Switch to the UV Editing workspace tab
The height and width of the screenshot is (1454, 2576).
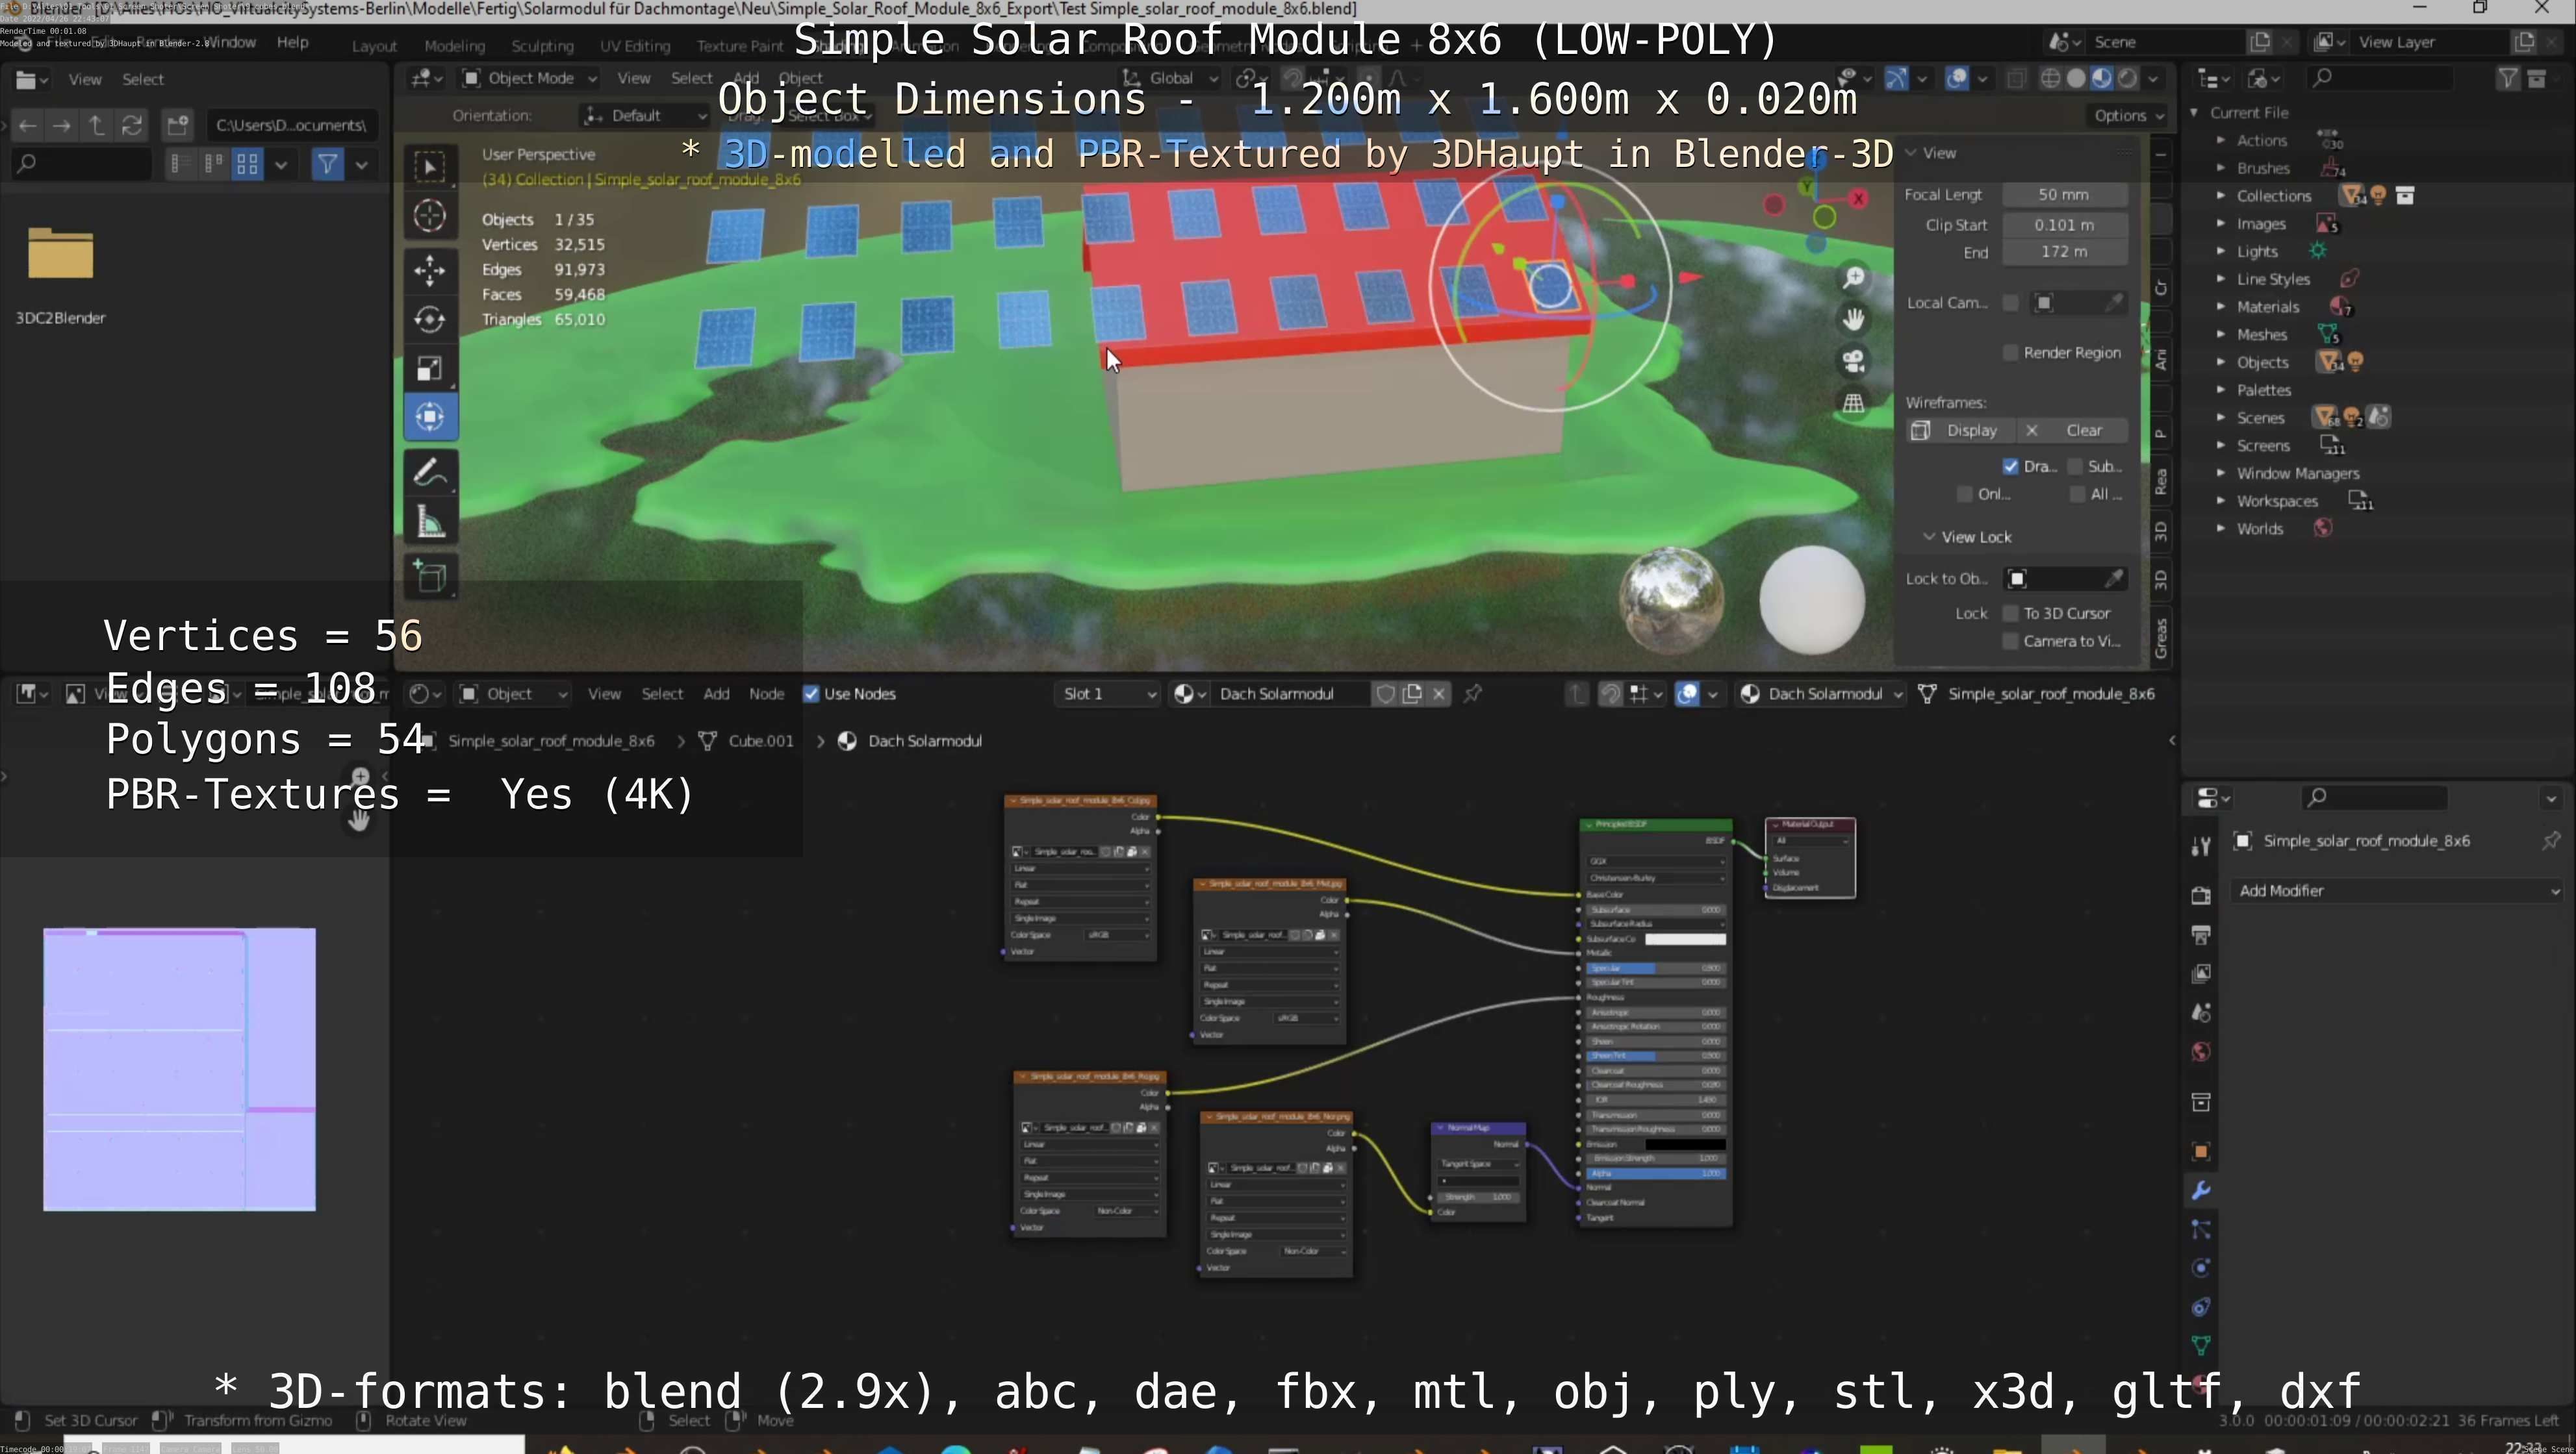point(634,46)
